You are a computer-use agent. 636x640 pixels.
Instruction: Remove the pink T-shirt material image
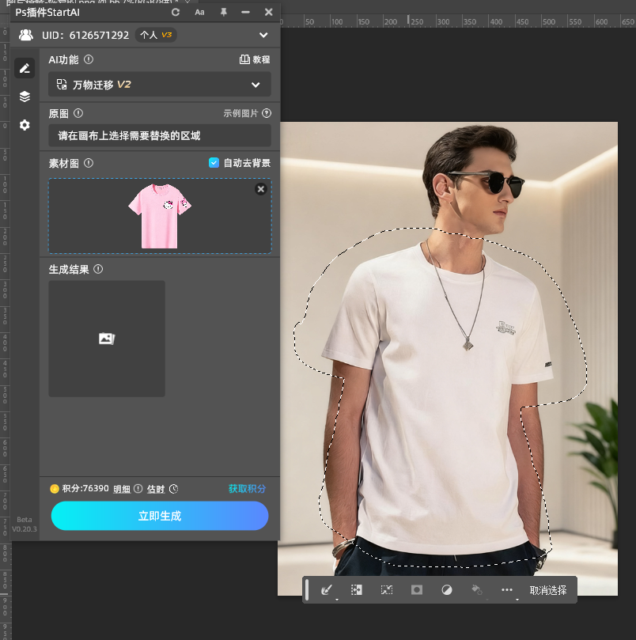click(x=261, y=189)
